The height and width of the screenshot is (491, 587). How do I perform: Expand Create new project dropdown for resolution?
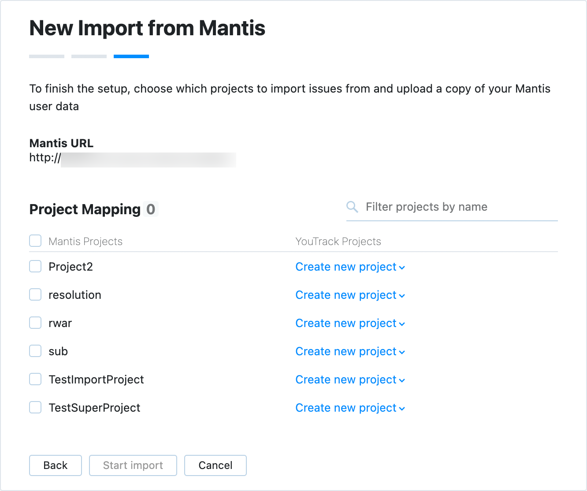350,295
